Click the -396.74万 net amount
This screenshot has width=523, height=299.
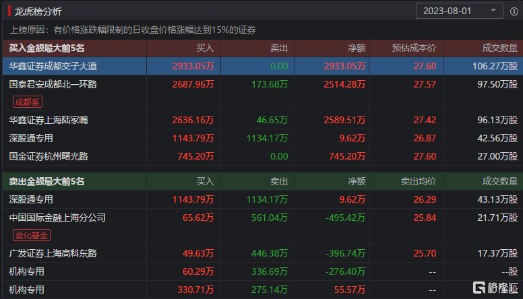345,253
